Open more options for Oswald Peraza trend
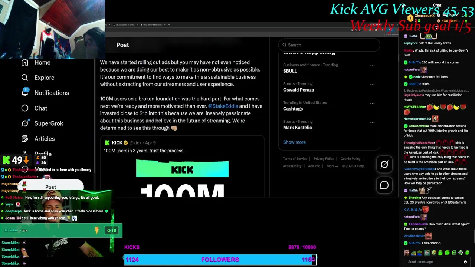 [x=372, y=85]
